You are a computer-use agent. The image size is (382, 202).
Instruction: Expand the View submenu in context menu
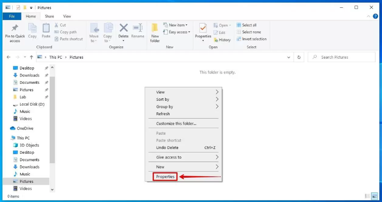tap(183, 92)
